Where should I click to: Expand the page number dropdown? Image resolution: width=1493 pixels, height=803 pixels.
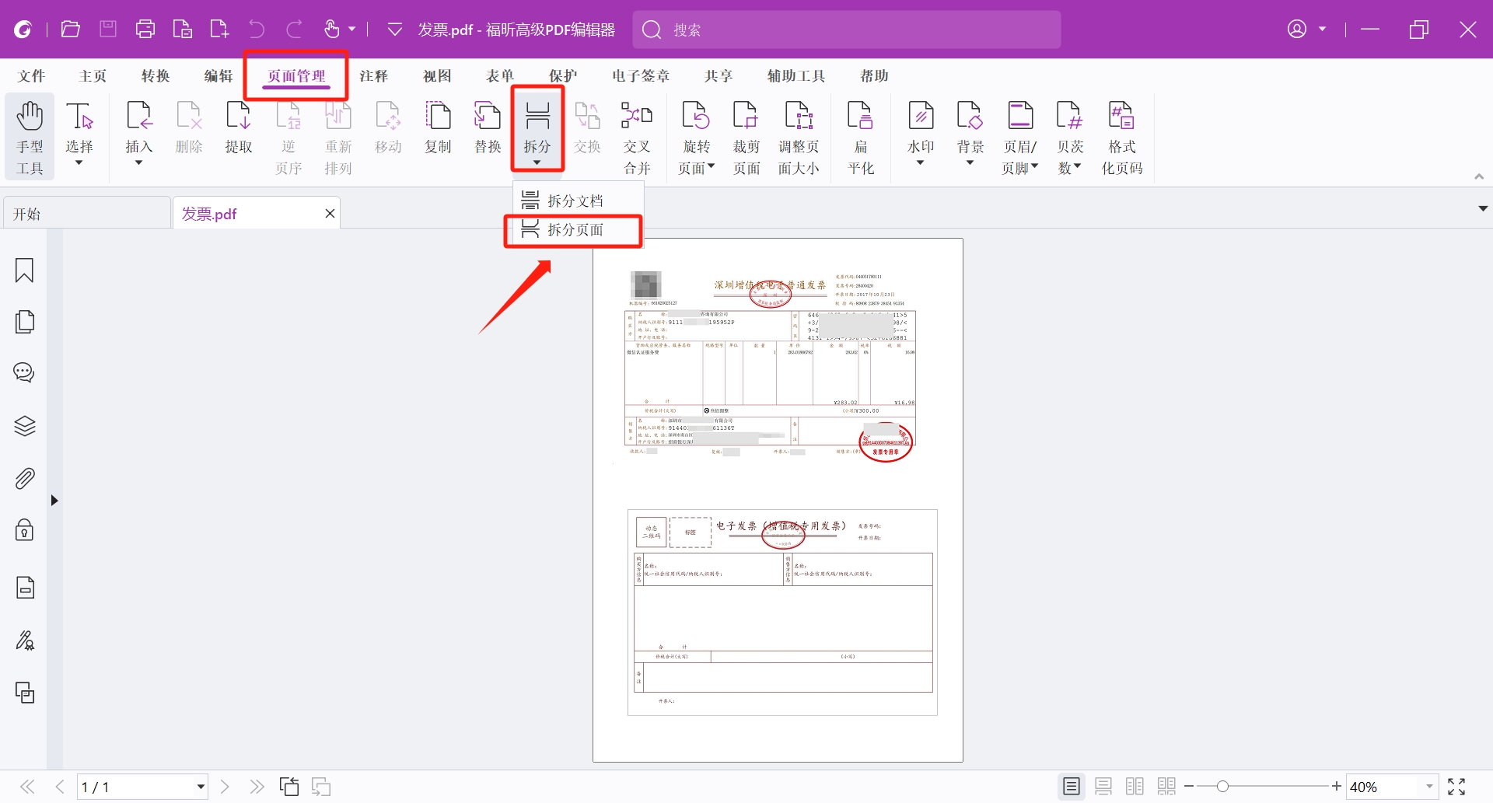point(201,787)
